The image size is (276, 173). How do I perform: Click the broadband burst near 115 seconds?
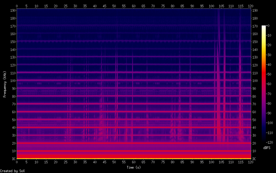pyautogui.click(x=241, y=102)
